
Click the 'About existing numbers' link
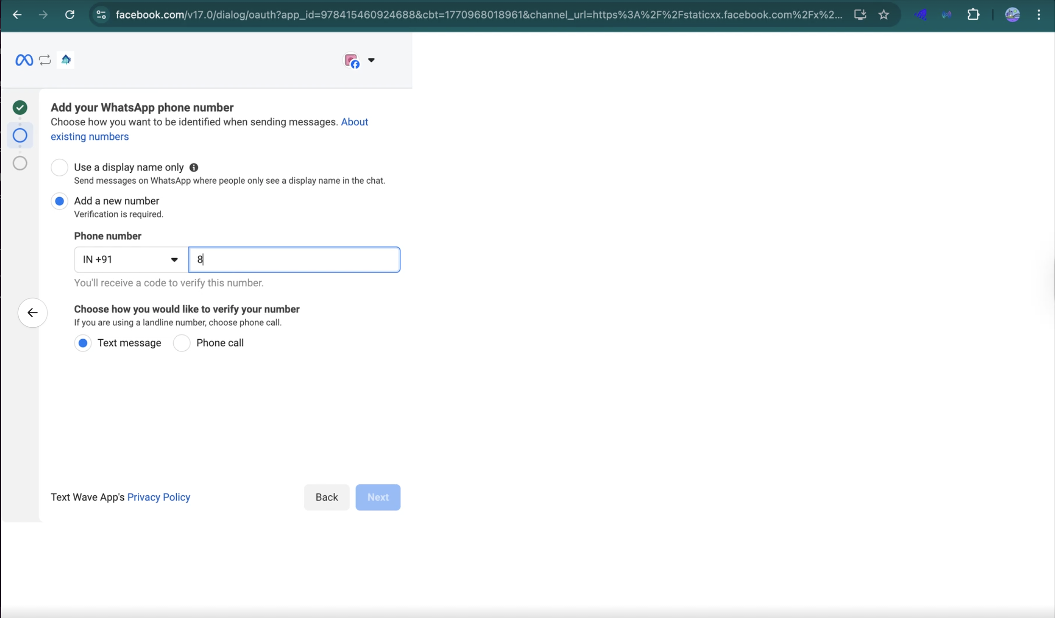[90, 137]
